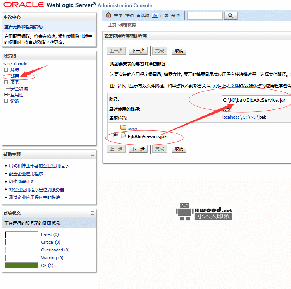Click the Critical (0) status link
The image size is (291, 289).
coord(51,242)
